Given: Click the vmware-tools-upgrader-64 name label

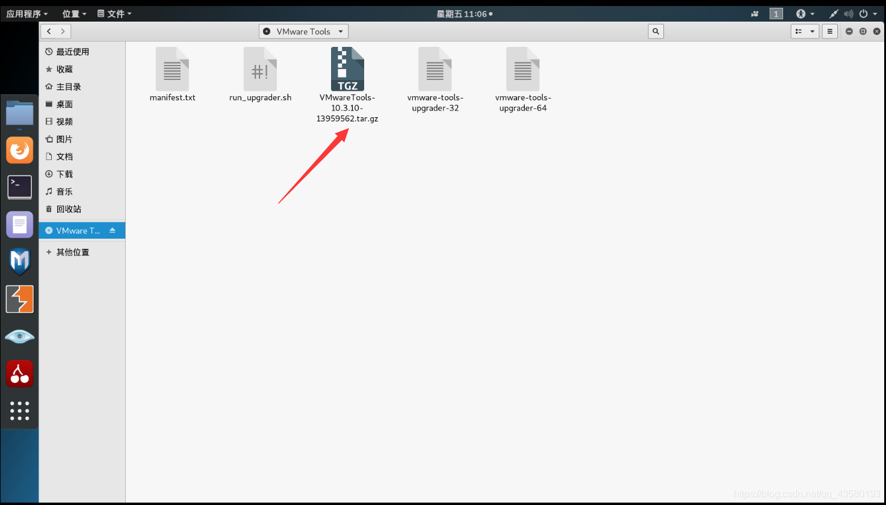Looking at the screenshot, I should (523, 103).
